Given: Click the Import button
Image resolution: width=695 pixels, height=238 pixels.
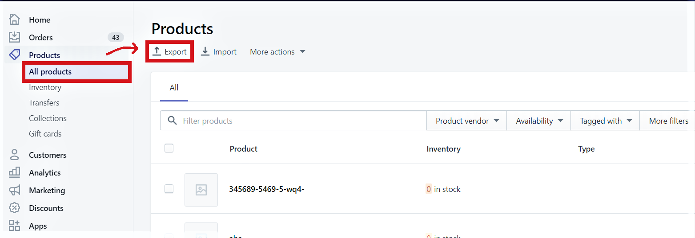Looking at the screenshot, I should [x=218, y=52].
